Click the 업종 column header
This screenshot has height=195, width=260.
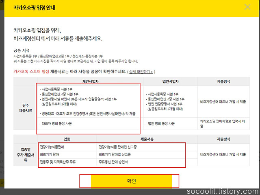coord(67,139)
